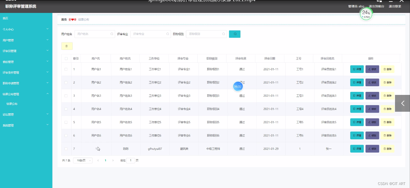Viewport: 410px width, 188px height.
Task: Click the 前往 page number input box
Action: point(131,160)
